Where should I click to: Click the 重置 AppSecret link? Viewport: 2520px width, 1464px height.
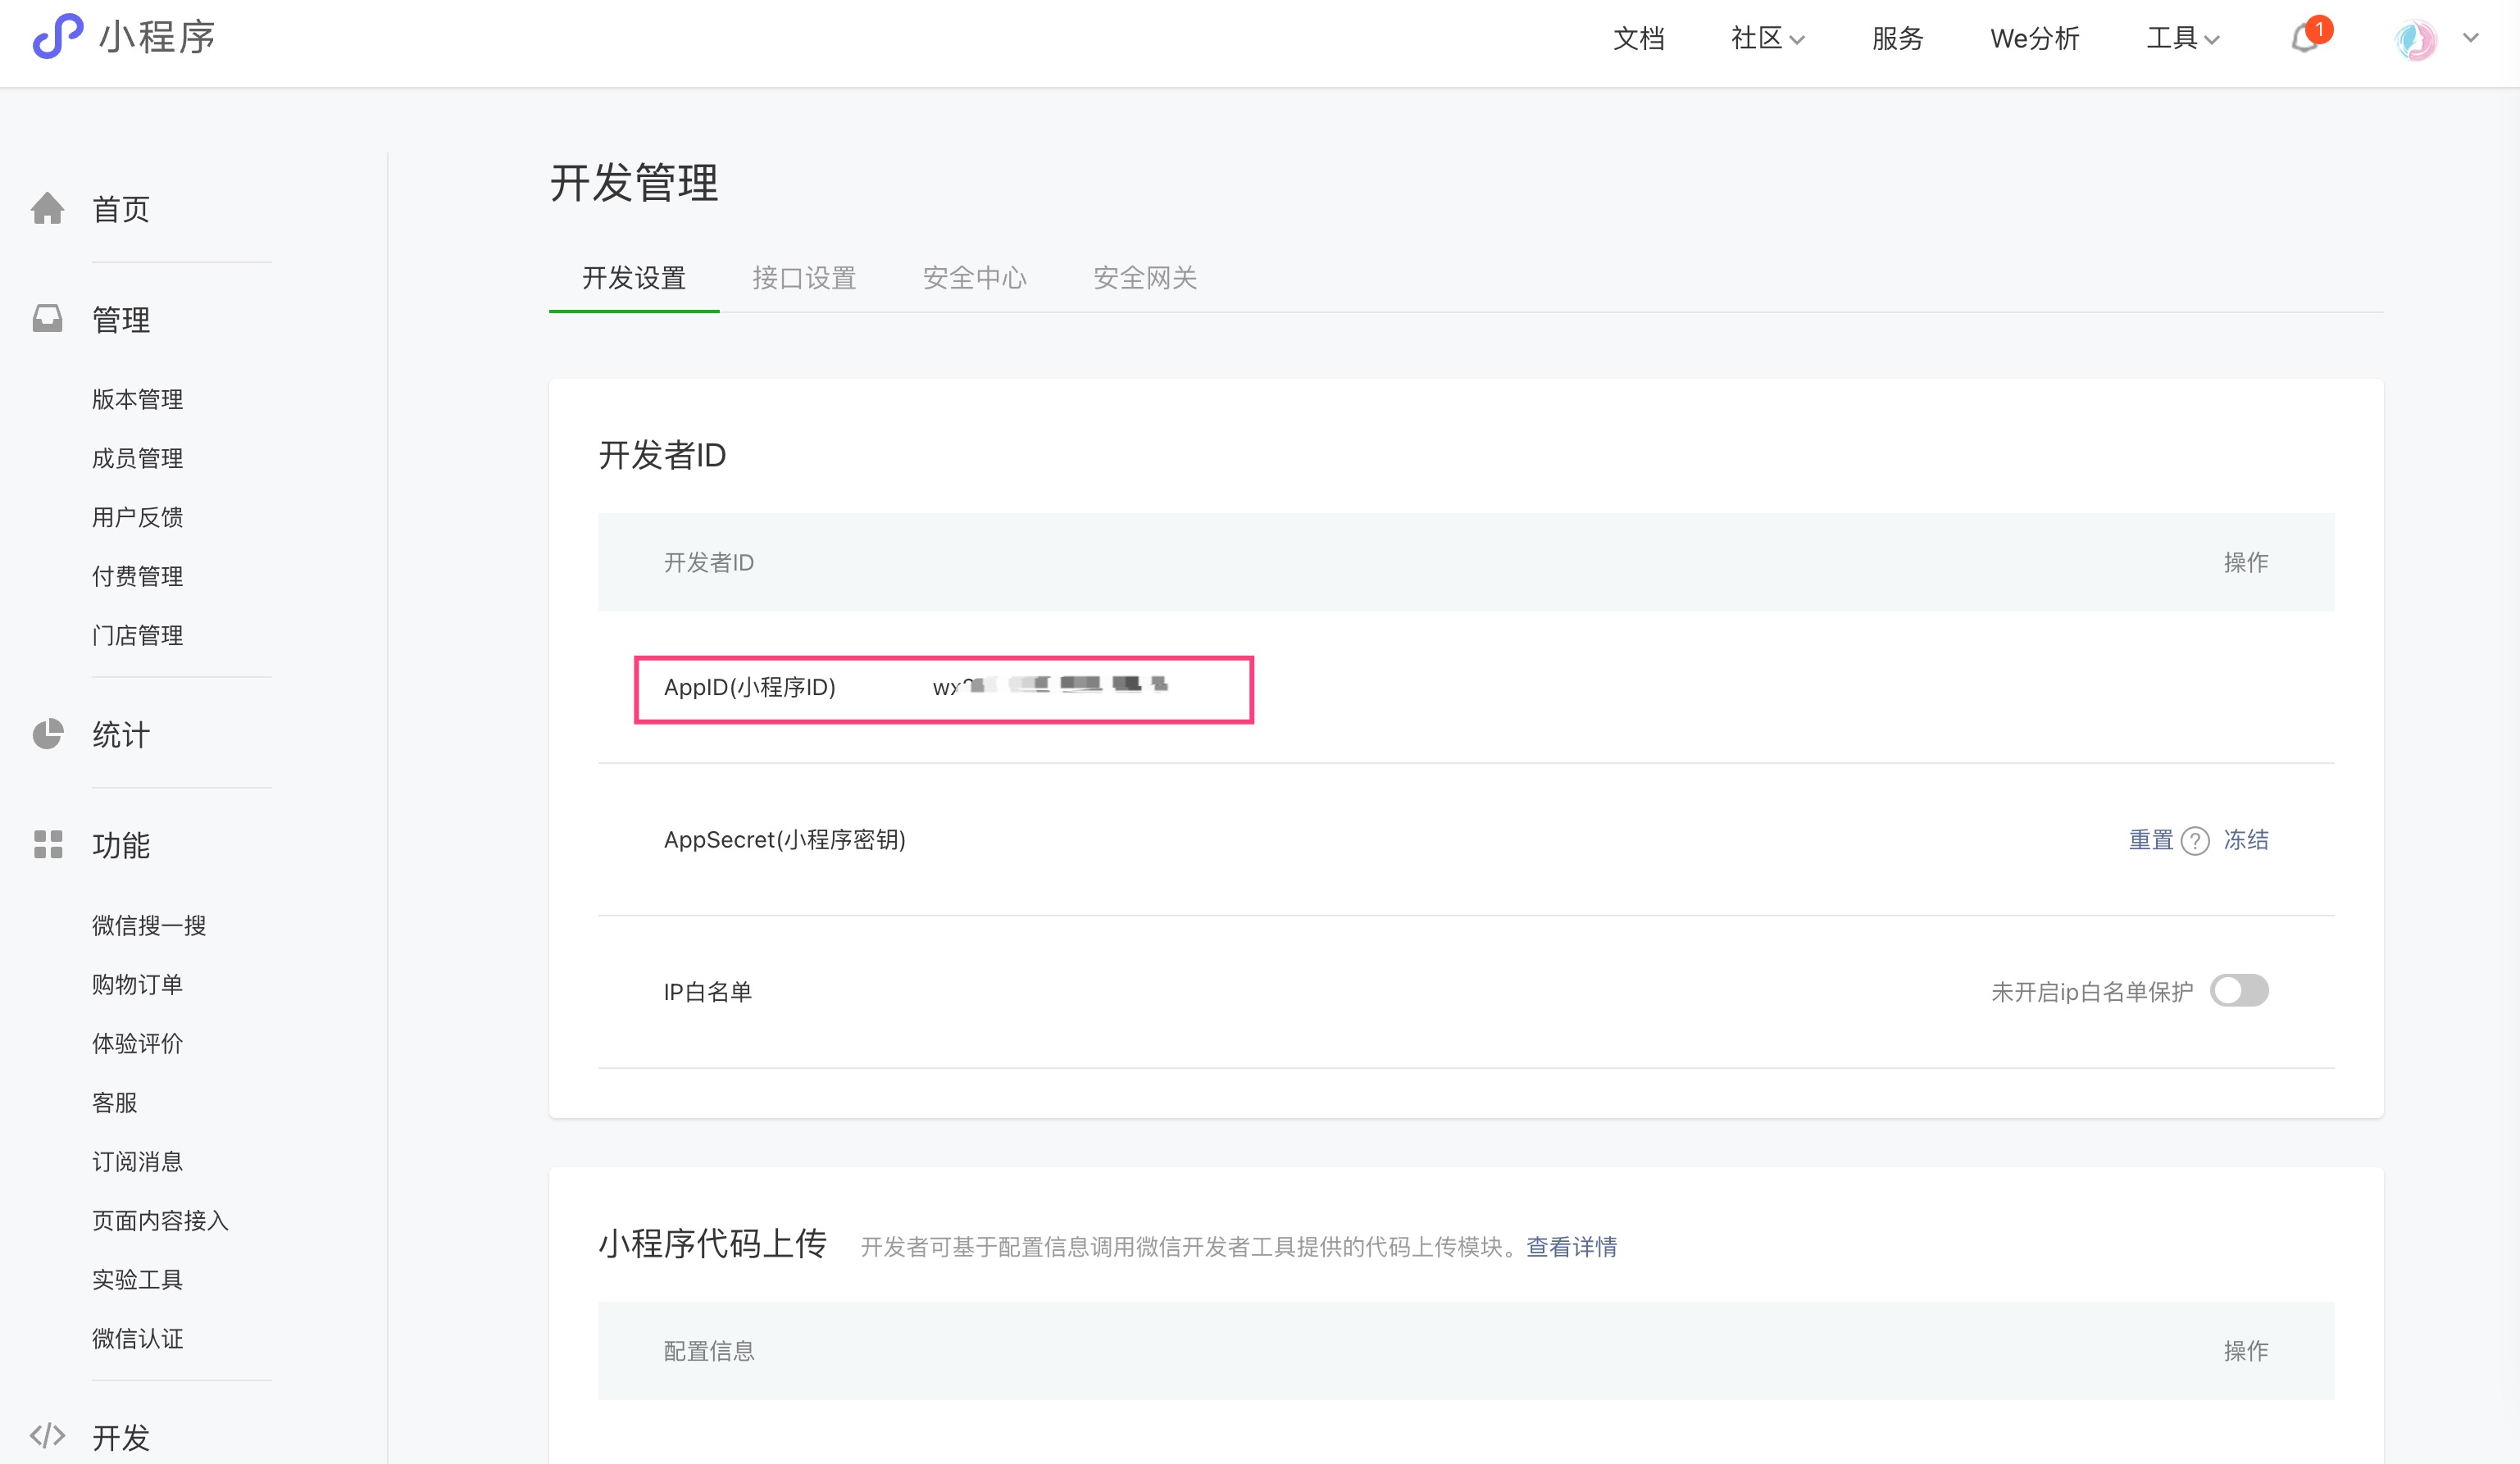[x=2151, y=840]
